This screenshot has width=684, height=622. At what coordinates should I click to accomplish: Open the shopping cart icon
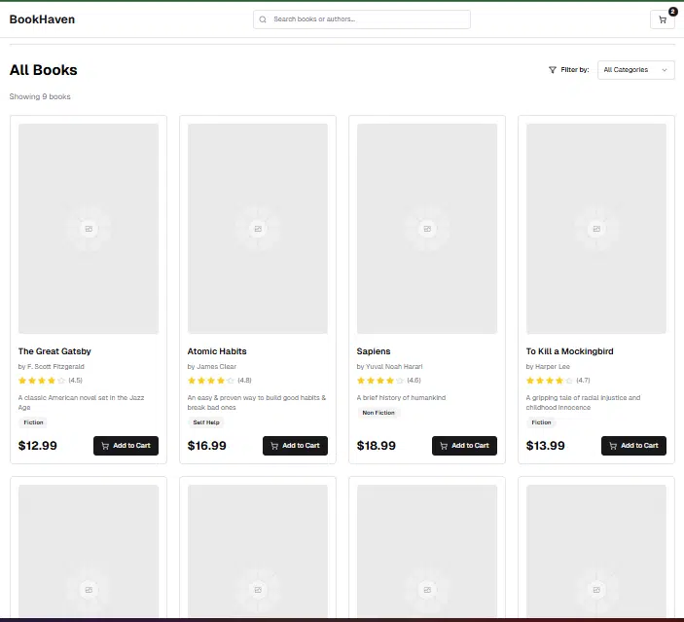[663, 19]
